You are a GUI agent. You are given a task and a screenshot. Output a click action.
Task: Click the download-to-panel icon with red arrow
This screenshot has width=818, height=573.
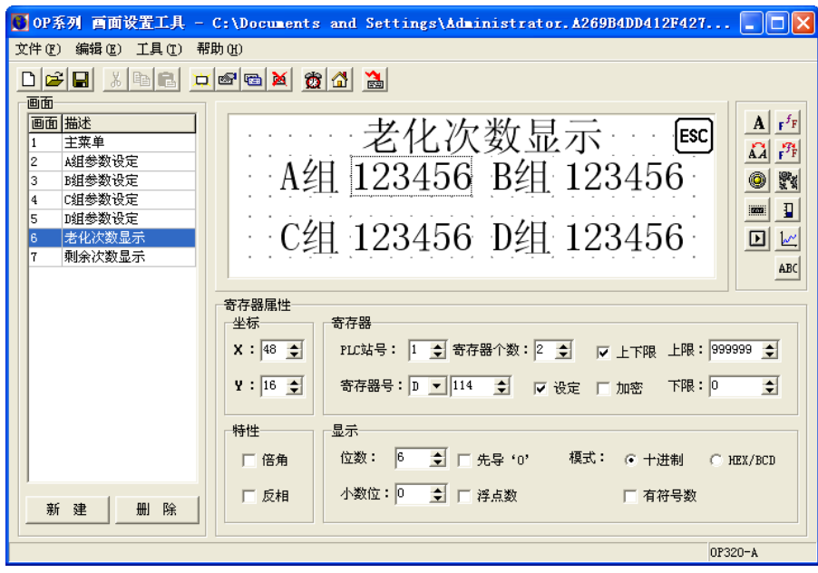[374, 80]
